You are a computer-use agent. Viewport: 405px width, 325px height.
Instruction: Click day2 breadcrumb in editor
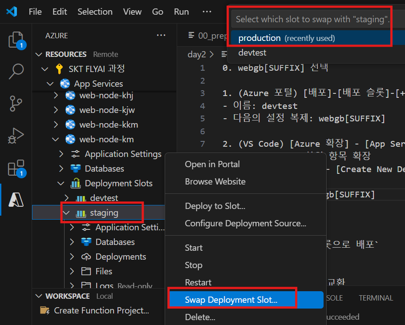click(x=197, y=54)
